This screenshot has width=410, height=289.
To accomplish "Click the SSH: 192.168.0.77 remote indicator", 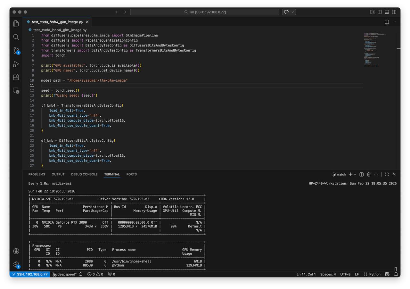I will [30, 274].
